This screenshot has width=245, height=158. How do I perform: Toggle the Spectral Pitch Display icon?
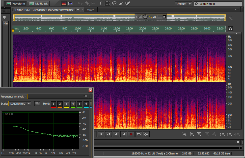[70, 4]
